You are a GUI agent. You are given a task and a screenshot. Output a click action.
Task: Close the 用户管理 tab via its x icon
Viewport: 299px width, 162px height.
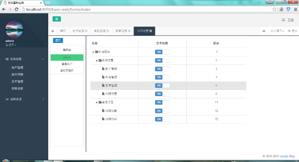point(86,31)
